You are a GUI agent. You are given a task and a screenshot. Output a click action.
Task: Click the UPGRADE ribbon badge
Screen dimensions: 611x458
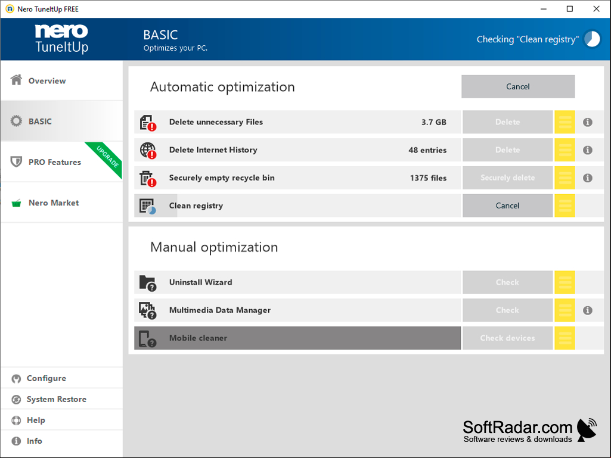pos(107,157)
